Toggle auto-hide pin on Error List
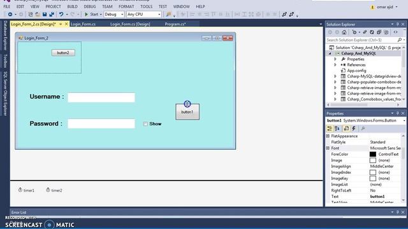The image size is (408, 229). pyautogui.click(x=398, y=212)
